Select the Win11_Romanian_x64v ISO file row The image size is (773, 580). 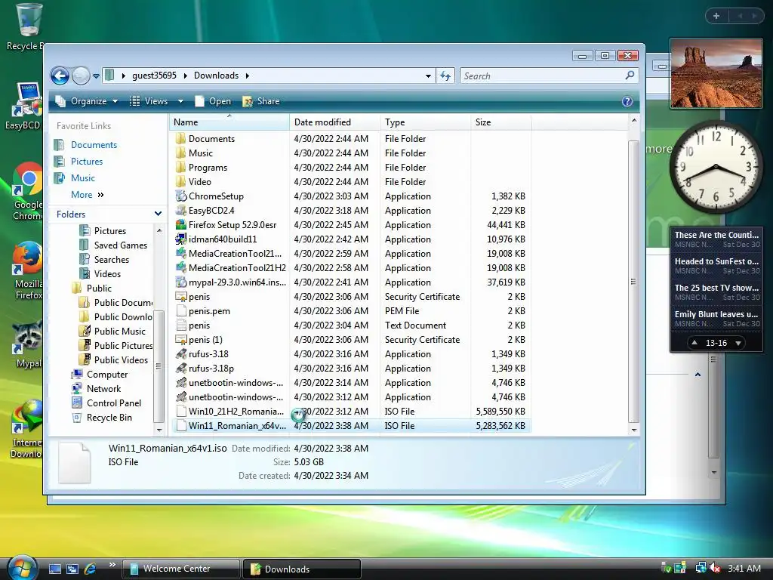[x=350, y=426]
